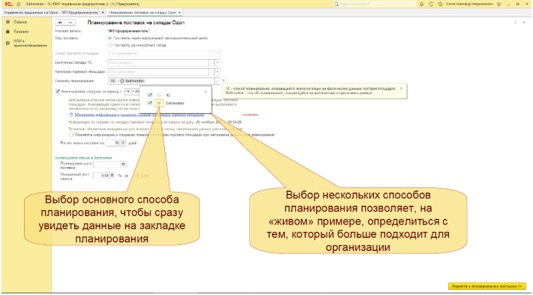
Task: Click the proceed to supply planning button
Action: pyautogui.click(x=487, y=286)
